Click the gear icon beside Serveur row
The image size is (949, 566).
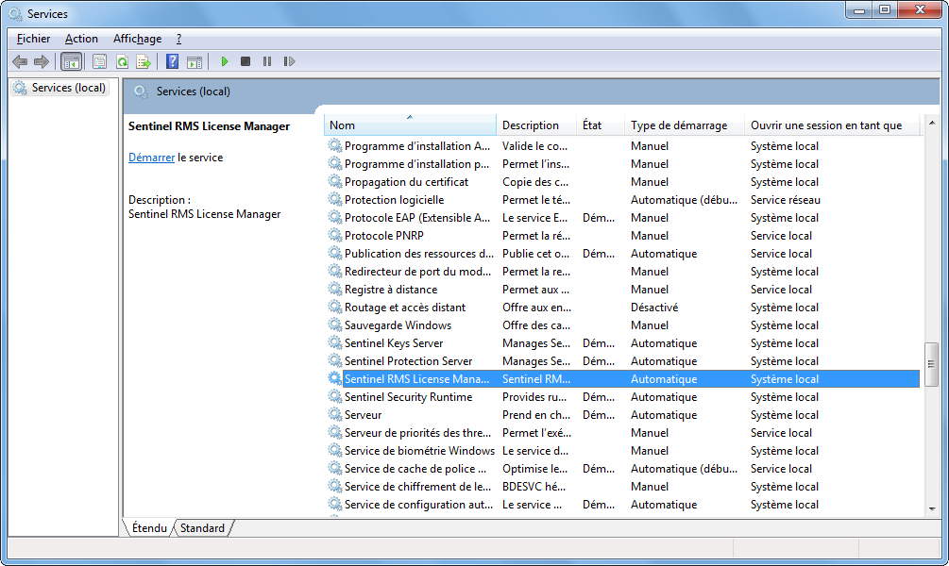pos(334,415)
